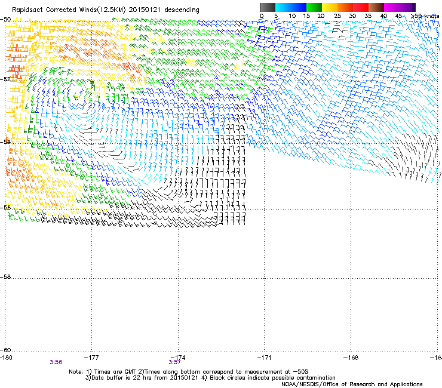442x388 pixels.
Task: Click the '3)Data buffer is 22 hrs' note
Action: pyautogui.click(x=142, y=378)
